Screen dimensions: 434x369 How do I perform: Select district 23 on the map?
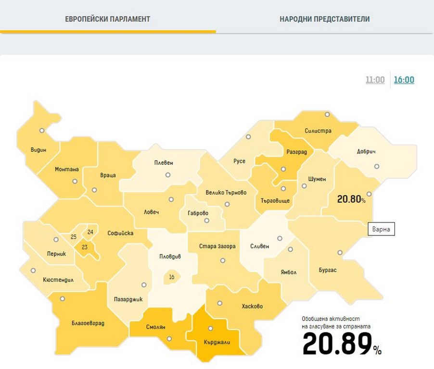coord(85,247)
